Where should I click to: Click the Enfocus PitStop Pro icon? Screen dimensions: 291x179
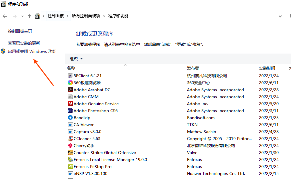(70, 166)
